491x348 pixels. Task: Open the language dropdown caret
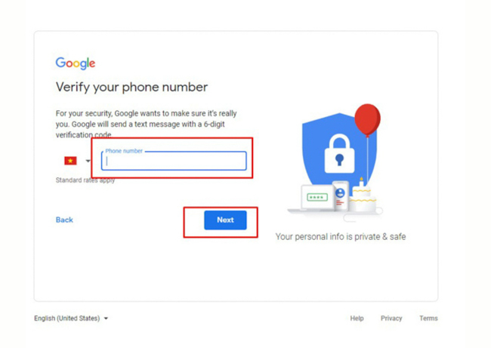coord(106,319)
